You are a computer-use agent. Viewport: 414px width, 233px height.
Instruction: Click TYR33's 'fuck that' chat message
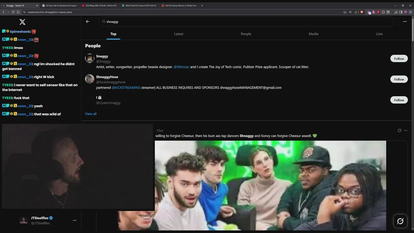tap(22, 98)
